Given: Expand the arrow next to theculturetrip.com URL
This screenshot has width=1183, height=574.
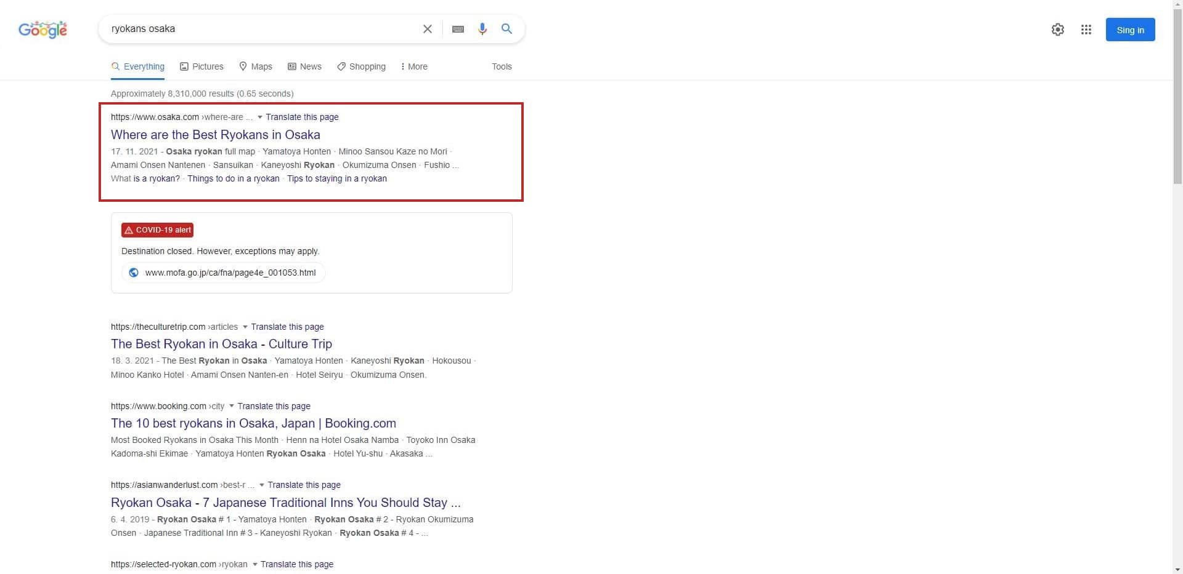Looking at the screenshot, I should 245,327.
